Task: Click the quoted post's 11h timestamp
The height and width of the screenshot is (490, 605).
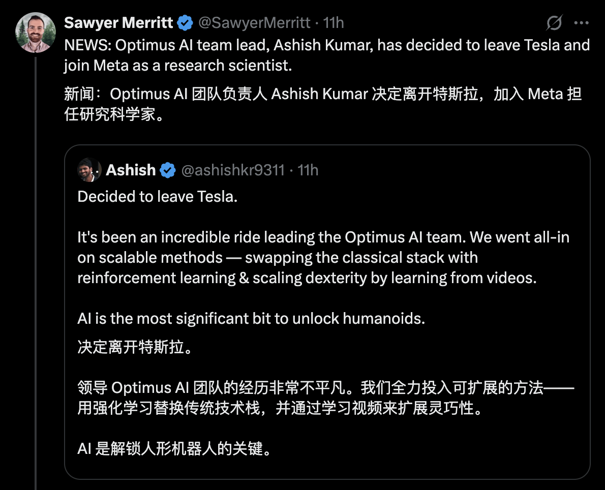Action: pos(308,170)
